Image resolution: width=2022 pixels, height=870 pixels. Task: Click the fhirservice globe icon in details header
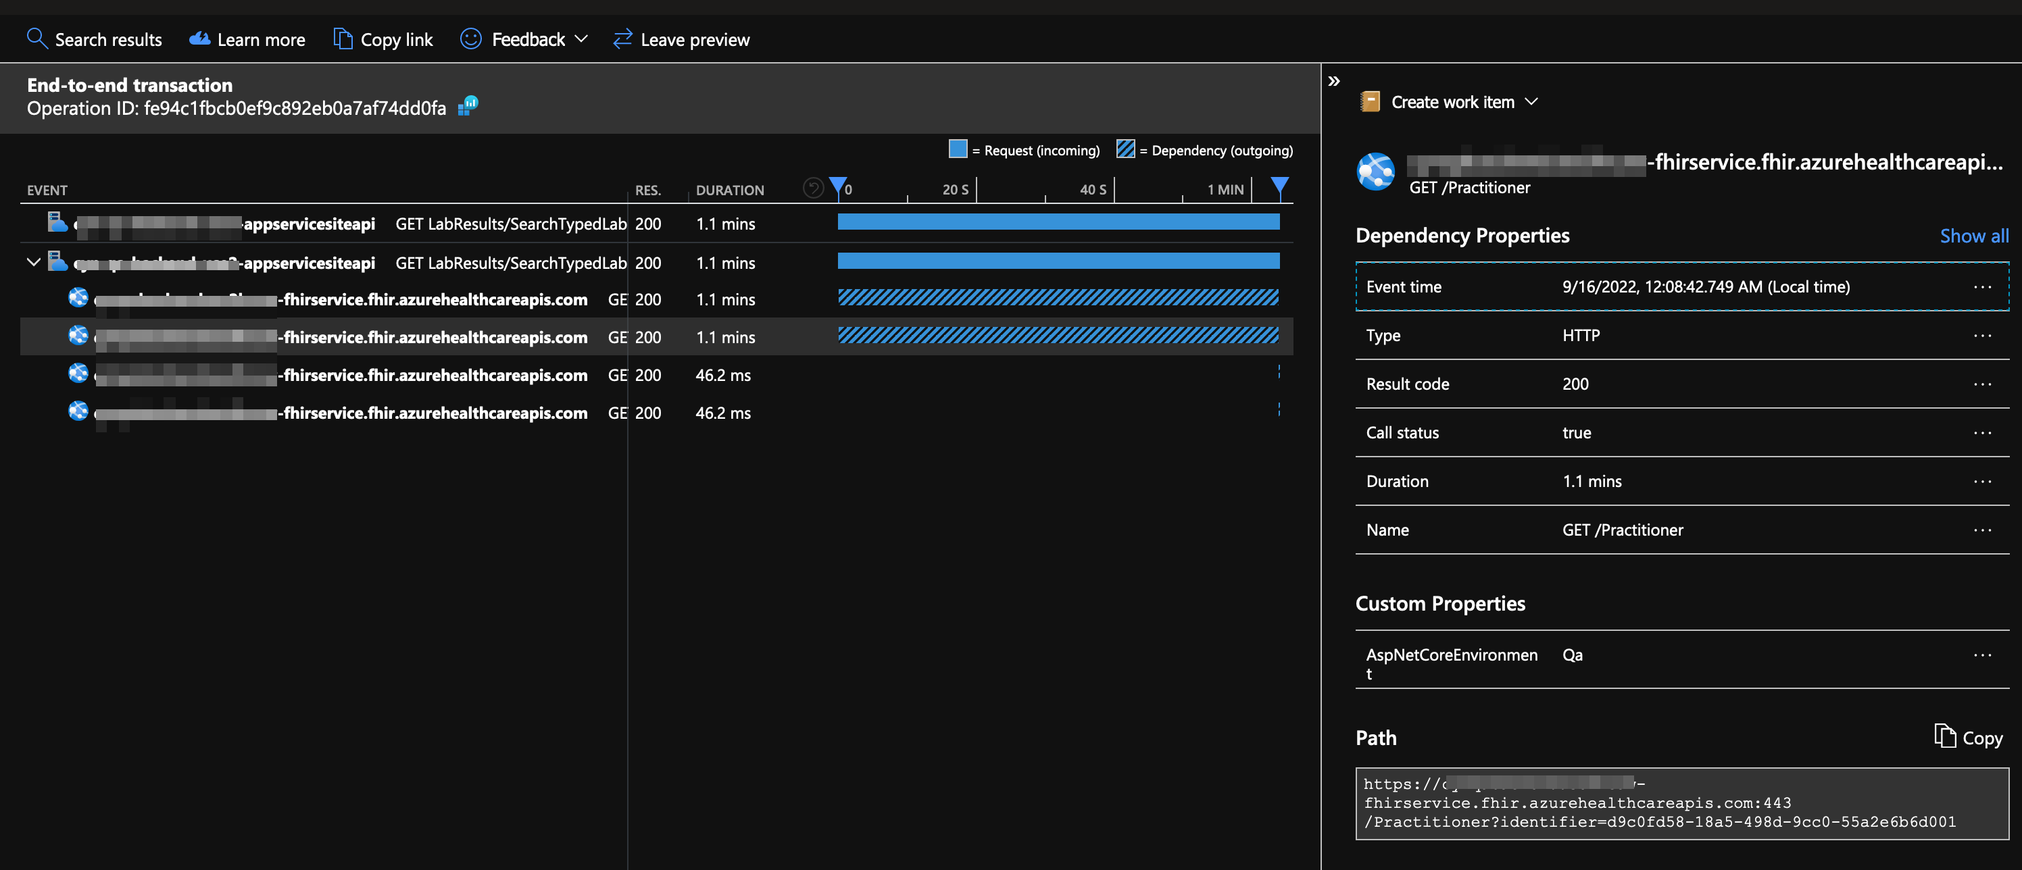click(x=1376, y=171)
